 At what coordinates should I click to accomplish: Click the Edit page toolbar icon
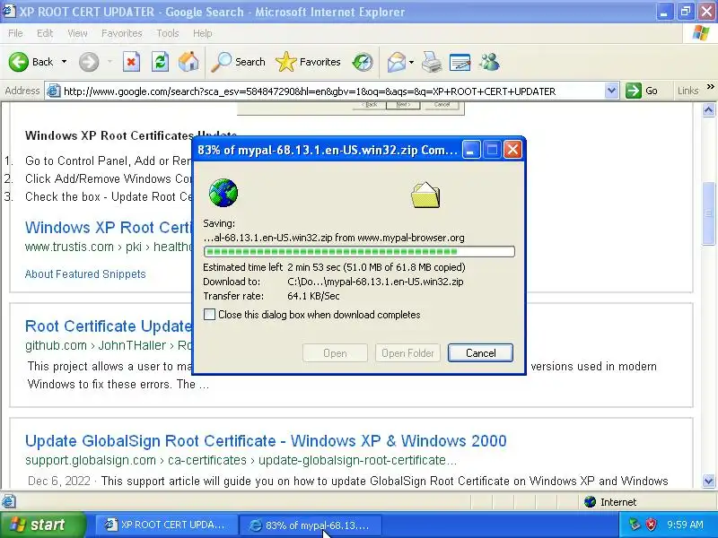click(460, 62)
